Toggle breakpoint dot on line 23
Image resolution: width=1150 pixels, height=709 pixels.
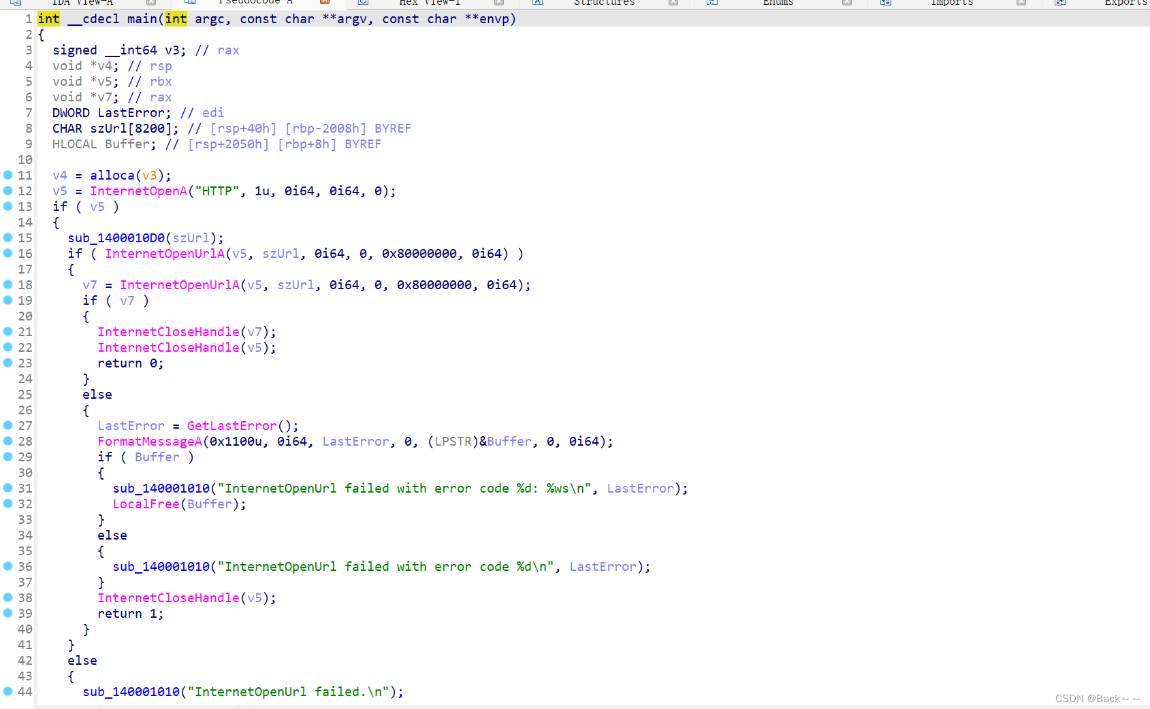click(8, 363)
